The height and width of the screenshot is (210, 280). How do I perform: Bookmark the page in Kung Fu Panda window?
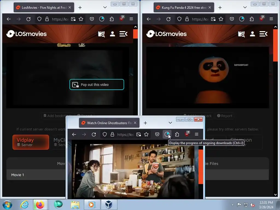coord(221,19)
